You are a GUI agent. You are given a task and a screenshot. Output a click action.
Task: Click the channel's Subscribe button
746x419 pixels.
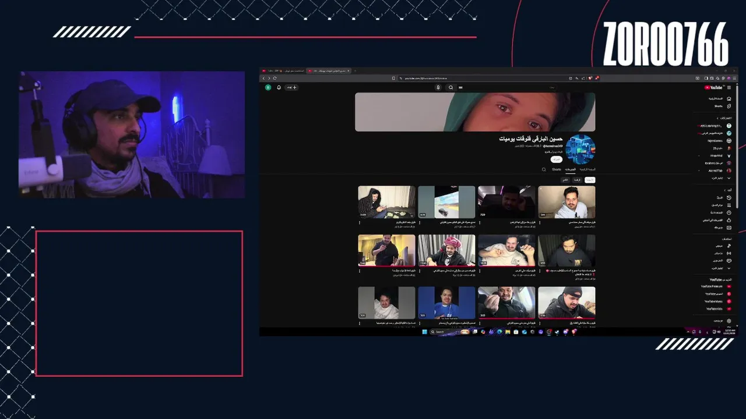point(557,159)
